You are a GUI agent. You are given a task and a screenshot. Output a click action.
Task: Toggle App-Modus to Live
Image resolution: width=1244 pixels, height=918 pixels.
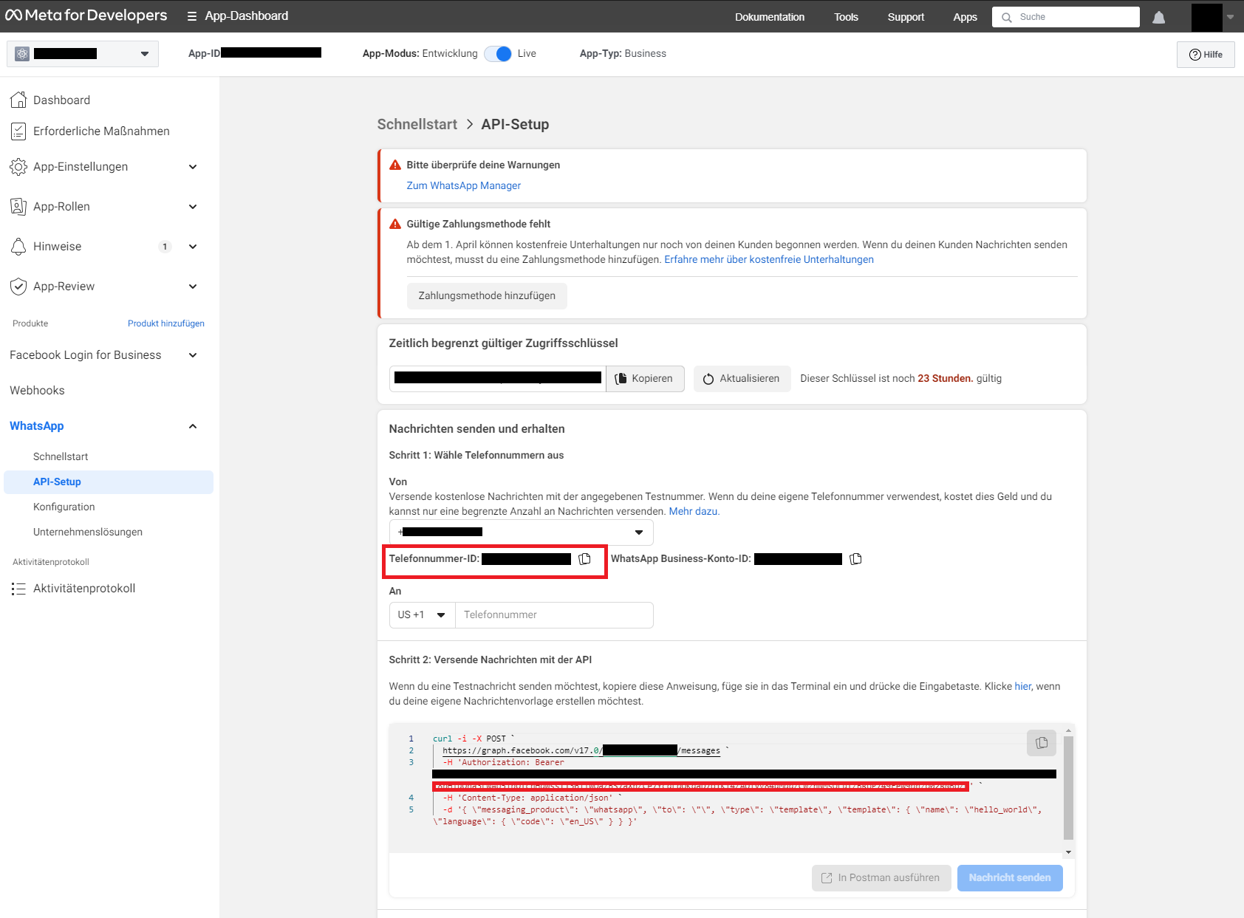498,54
